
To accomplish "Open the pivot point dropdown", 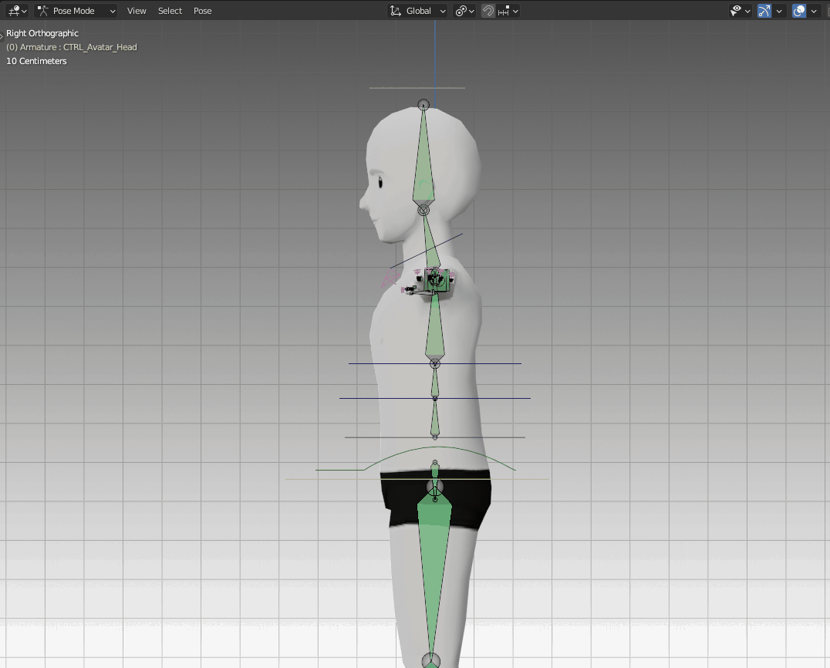I will 465,11.
